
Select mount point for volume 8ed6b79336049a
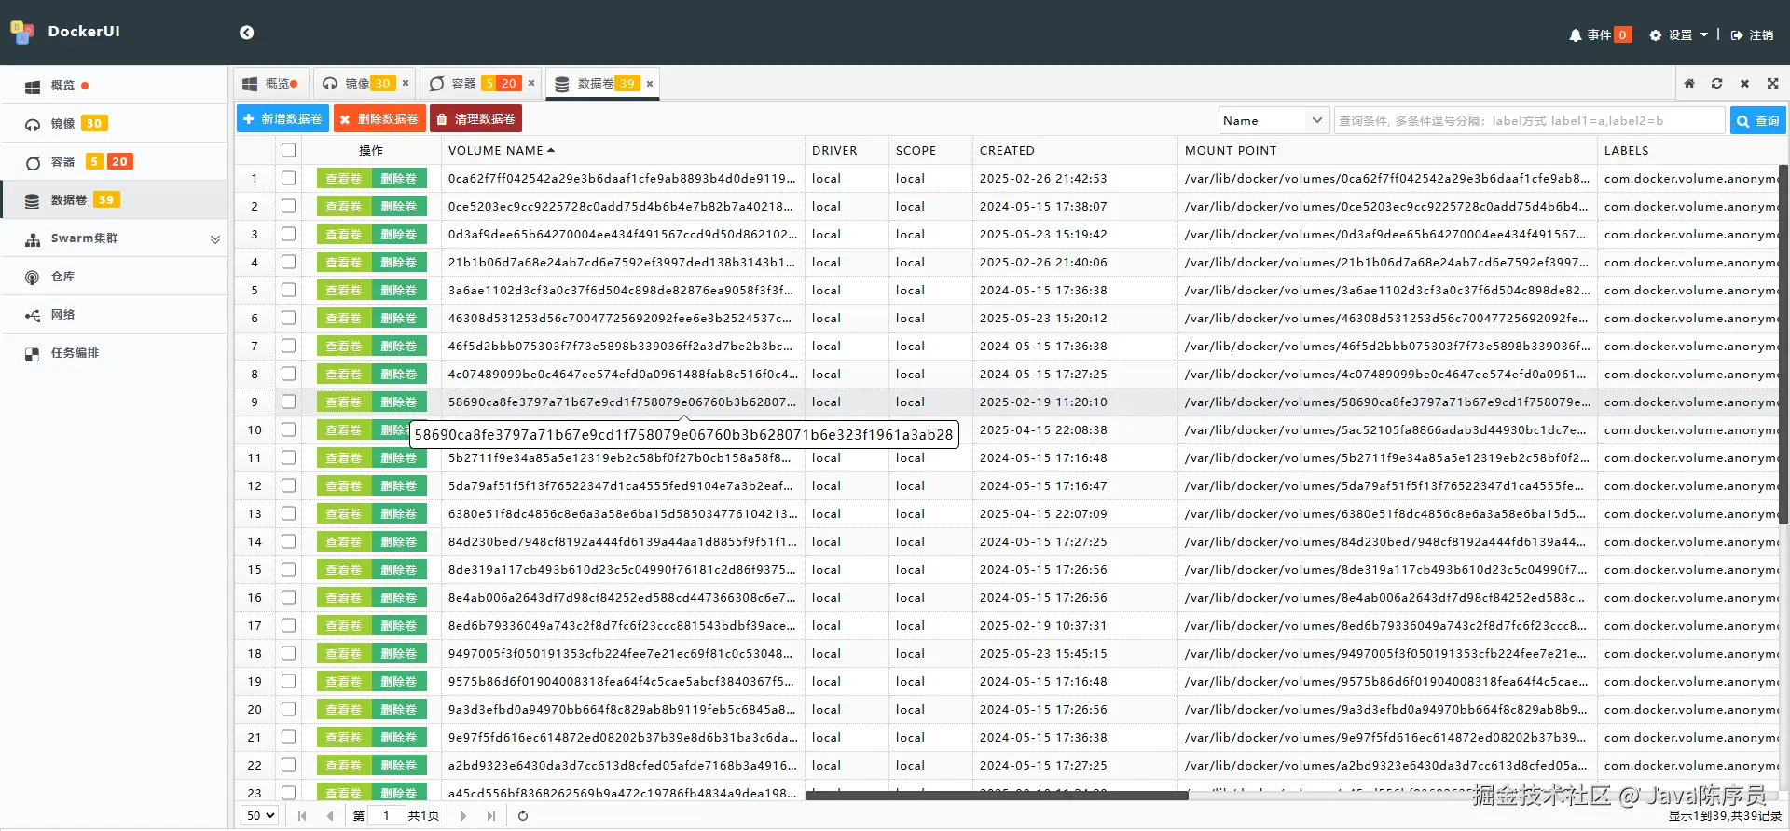coord(1385,625)
